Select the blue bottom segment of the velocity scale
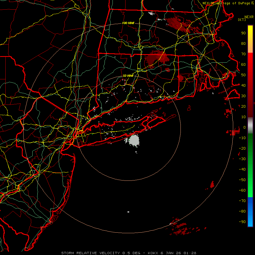 pos(250,212)
